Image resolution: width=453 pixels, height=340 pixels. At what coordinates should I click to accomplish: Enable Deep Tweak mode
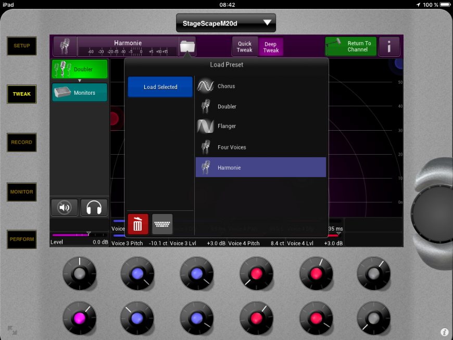[x=271, y=47]
